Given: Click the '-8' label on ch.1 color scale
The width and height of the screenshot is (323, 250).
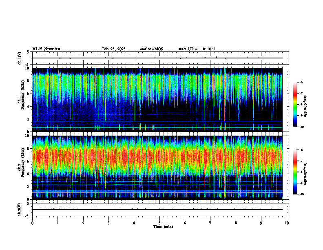Looking at the screenshot, I should (x=301, y=105).
